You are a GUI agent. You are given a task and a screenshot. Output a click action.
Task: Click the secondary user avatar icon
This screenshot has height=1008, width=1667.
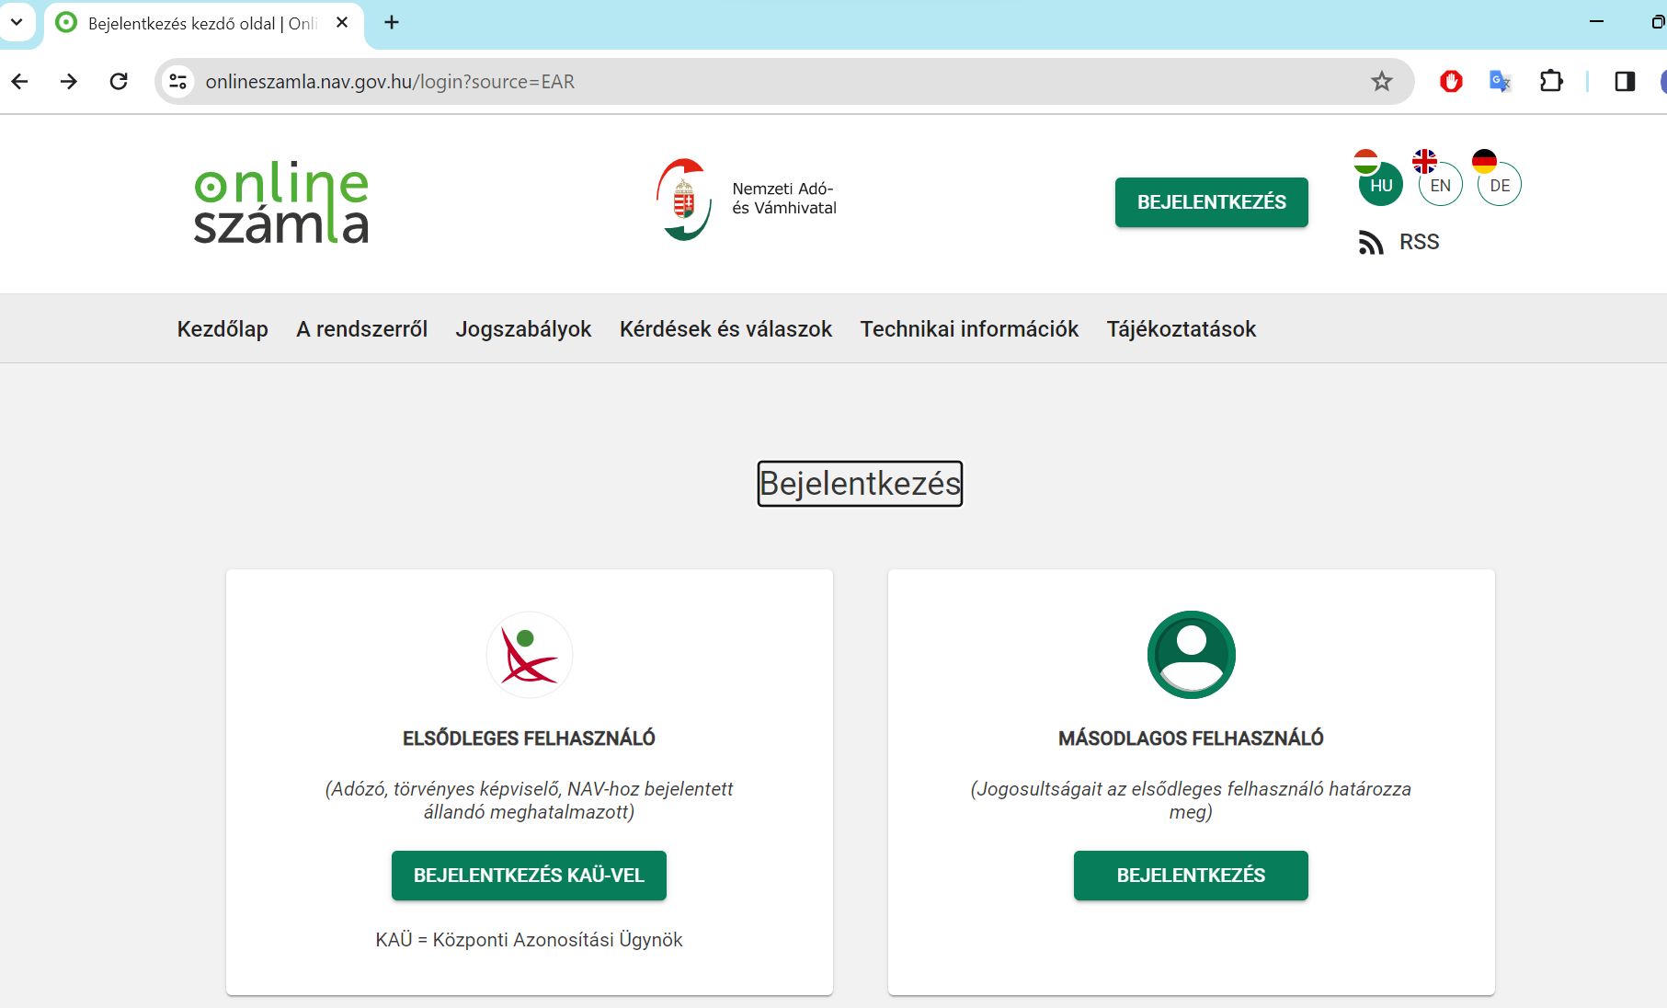1191,655
